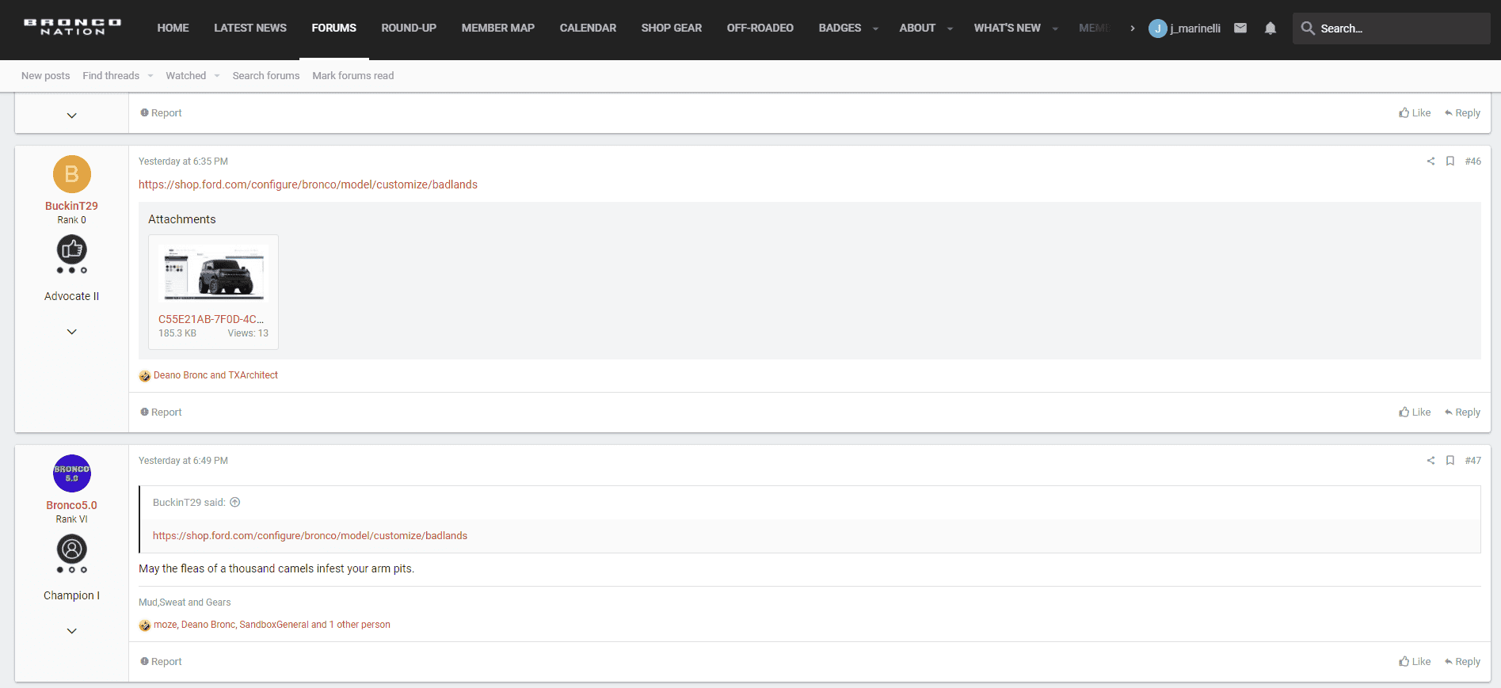Click reaction emoji on post #47
Screen dimensions: 1501x688
pos(145,625)
